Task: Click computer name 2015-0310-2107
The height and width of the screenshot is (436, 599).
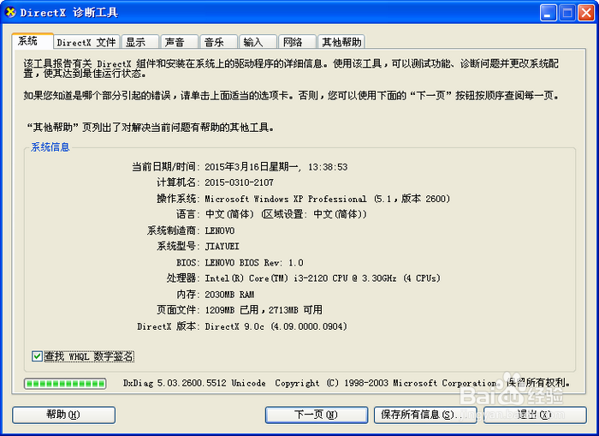Action: [239, 182]
